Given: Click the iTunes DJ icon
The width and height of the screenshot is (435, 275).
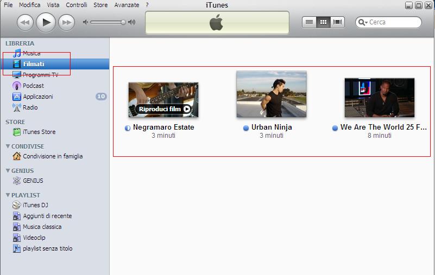Looking at the screenshot, I should [x=17, y=205].
